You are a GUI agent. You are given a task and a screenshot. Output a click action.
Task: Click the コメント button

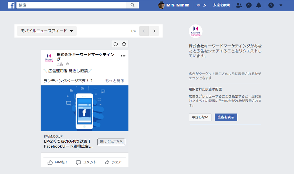point(86,162)
